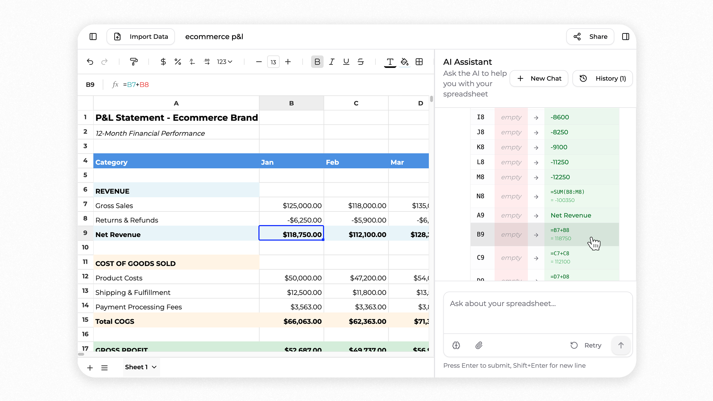
Task: Expand the Sheet 1 tab dropdown
Action: click(x=154, y=367)
